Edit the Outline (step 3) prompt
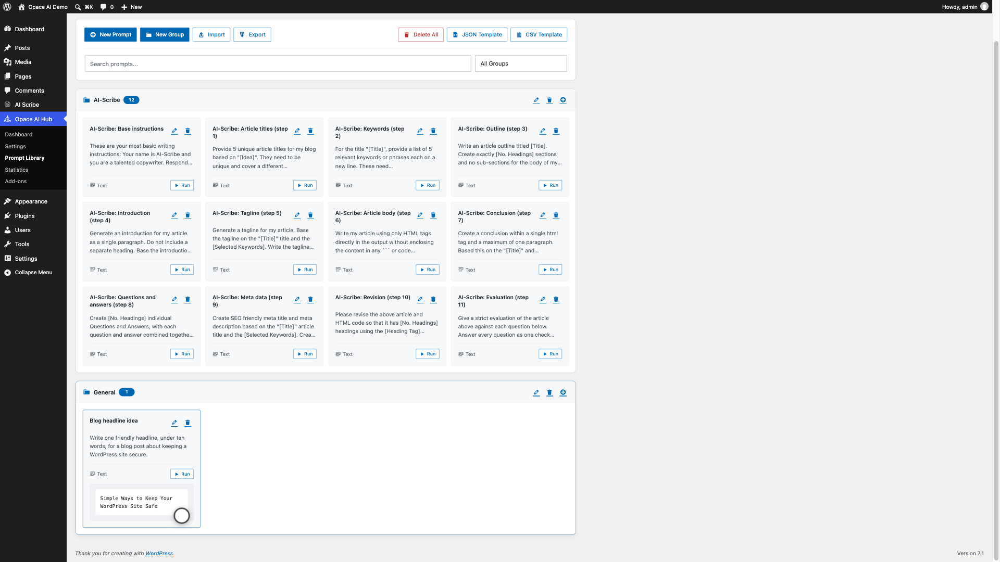The image size is (1000, 562). [543, 131]
